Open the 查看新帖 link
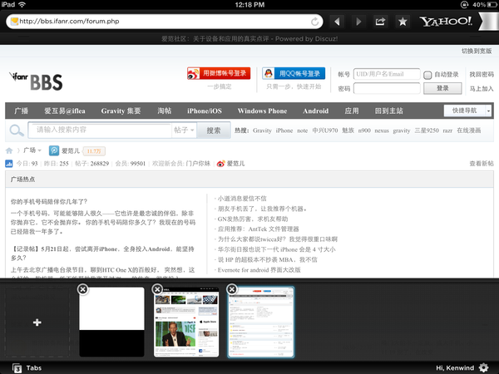This screenshot has height=374, width=499. [482, 164]
